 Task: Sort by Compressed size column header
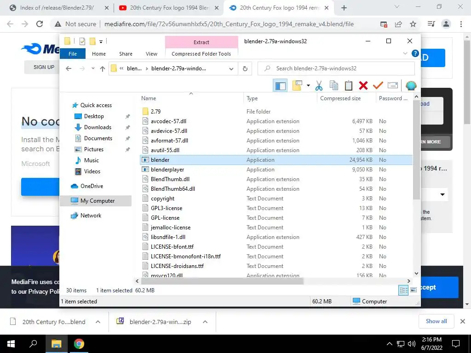pos(346,98)
